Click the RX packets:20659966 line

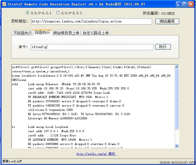click(74, 144)
